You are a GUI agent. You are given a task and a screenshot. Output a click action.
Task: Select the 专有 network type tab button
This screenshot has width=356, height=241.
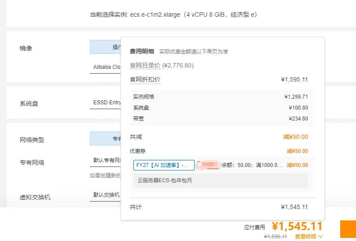pyautogui.click(x=105, y=138)
